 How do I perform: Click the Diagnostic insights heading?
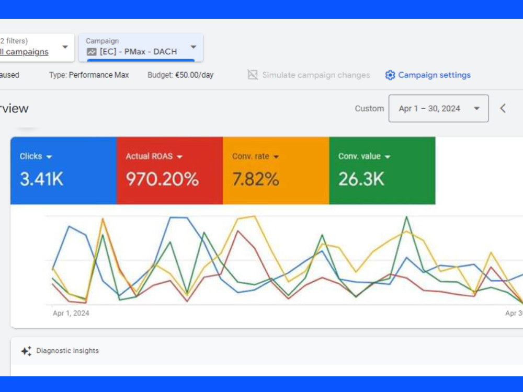(67, 351)
